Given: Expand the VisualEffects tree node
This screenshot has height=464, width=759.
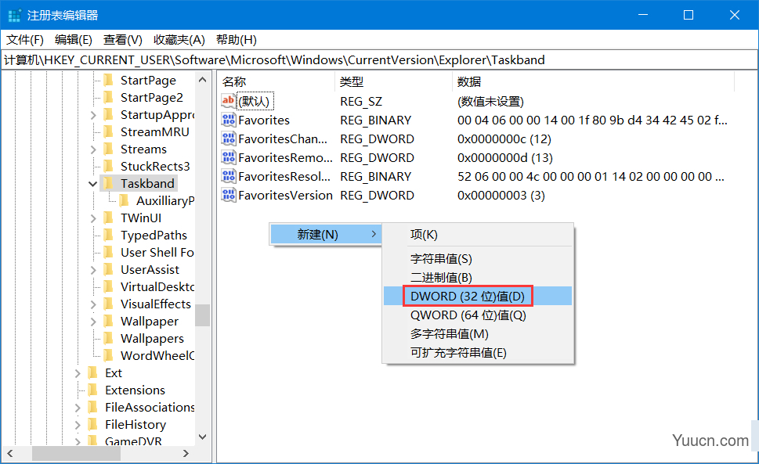Looking at the screenshot, I should [x=93, y=304].
